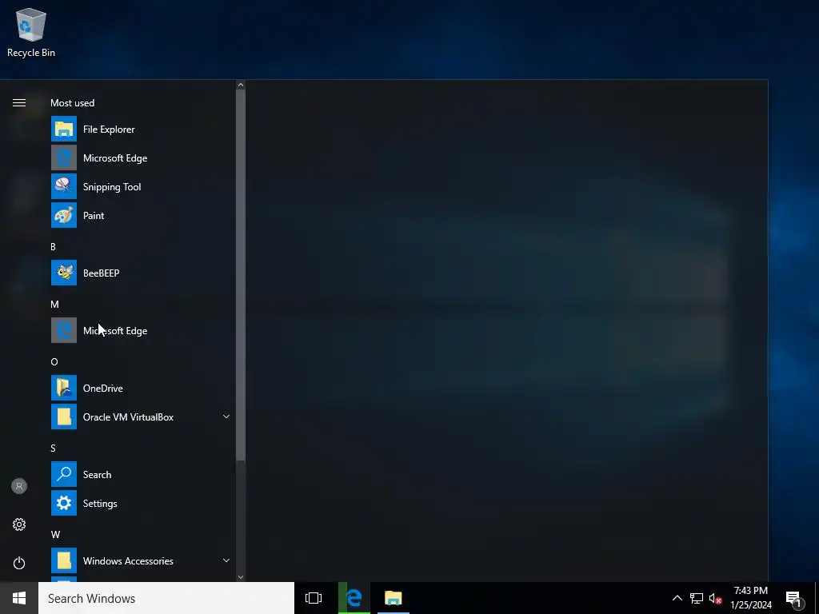Image resolution: width=819 pixels, height=614 pixels.
Task: Open Settings from the app list
Action: click(x=141, y=503)
